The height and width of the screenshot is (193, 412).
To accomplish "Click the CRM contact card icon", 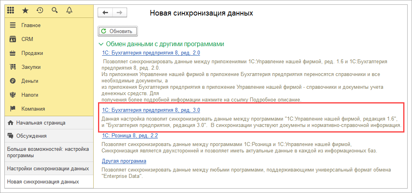I will click(13, 39).
